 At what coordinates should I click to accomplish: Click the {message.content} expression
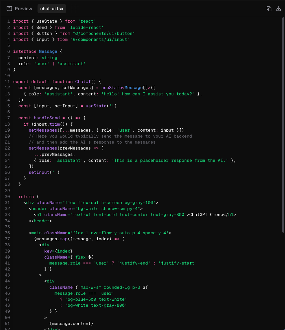[71, 323]
